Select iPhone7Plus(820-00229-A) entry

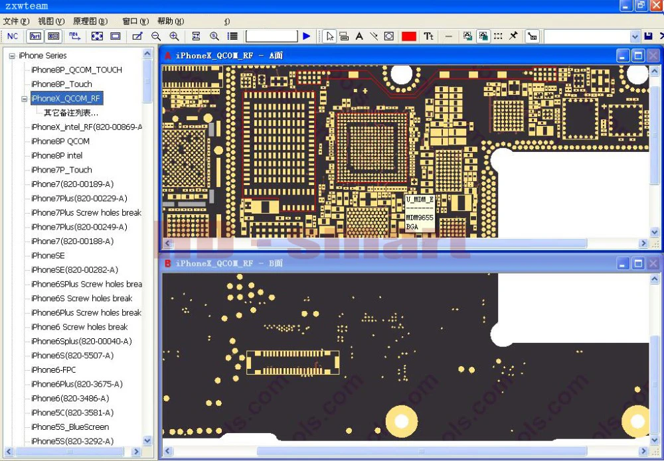pyautogui.click(x=79, y=198)
